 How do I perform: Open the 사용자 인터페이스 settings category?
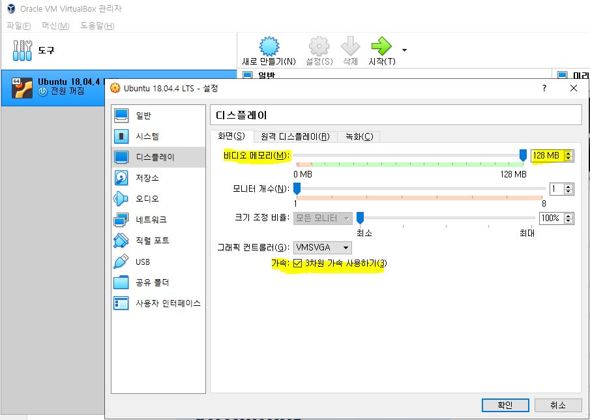[158, 303]
